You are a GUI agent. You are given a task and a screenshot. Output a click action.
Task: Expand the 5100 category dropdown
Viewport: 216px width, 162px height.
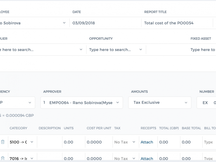click(x=32, y=142)
